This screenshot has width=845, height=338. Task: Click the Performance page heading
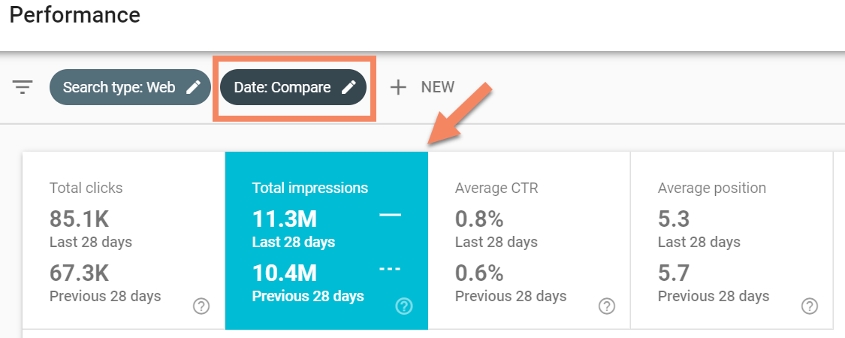click(x=75, y=15)
